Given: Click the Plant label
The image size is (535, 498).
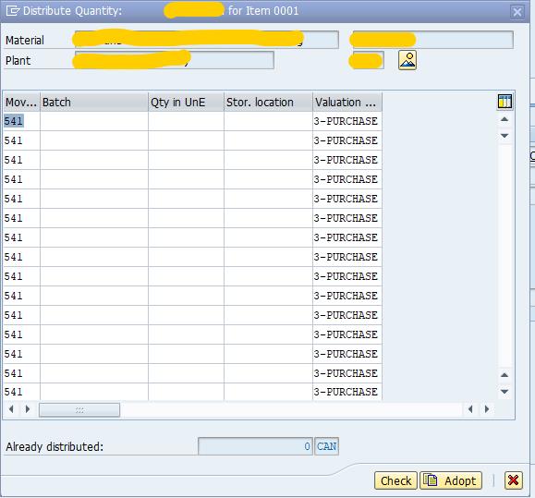Looking at the screenshot, I should click(x=18, y=60).
